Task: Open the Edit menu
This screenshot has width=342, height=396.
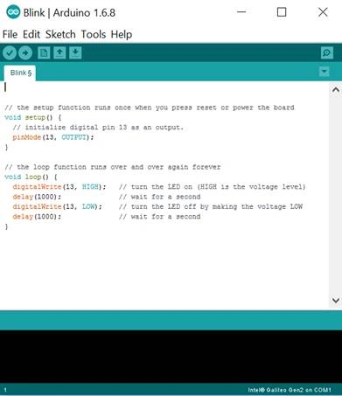Action: (31, 34)
